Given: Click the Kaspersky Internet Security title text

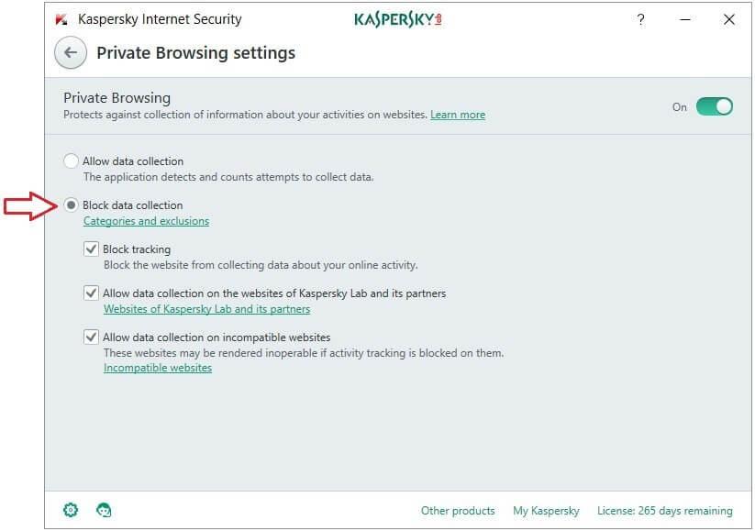Looking at the screenshot, I should pyautogui.click(x=160, y=19).
